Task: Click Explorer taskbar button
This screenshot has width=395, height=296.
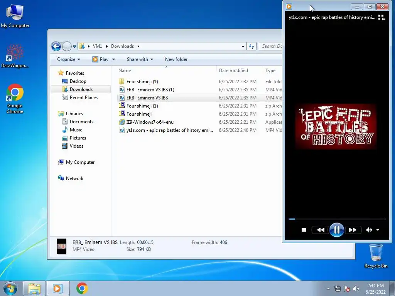Action: coord(34,288)
